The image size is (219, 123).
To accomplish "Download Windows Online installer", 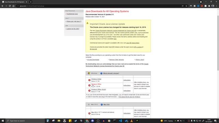I will [x=96, y=79].
